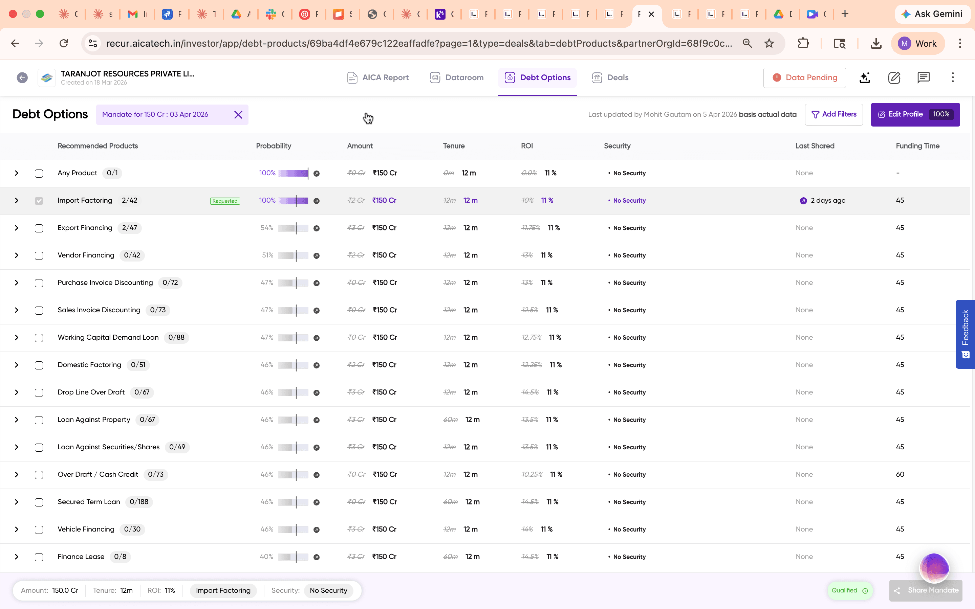975x609 pixels.
Task: Click the Share Mandate button
Action: point(925,590)
